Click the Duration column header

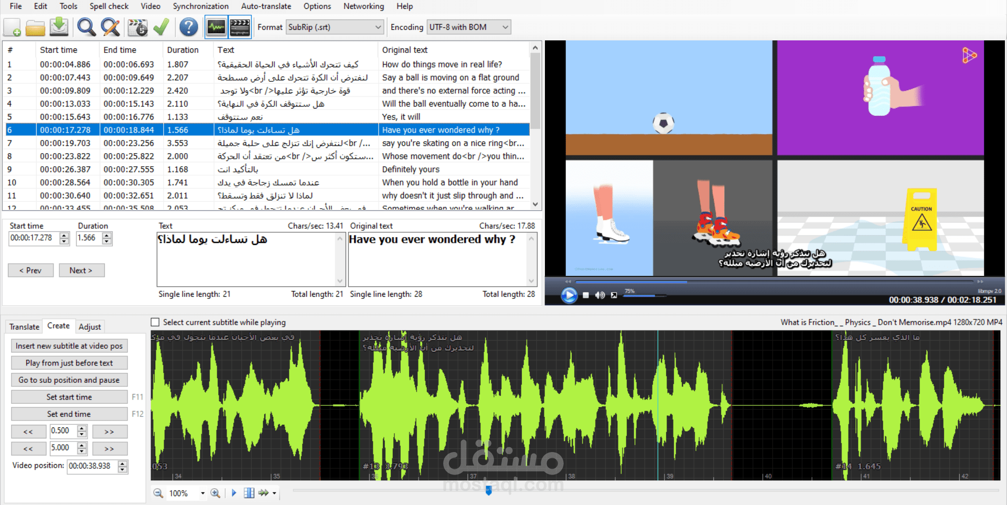click(x=183, y=50)
